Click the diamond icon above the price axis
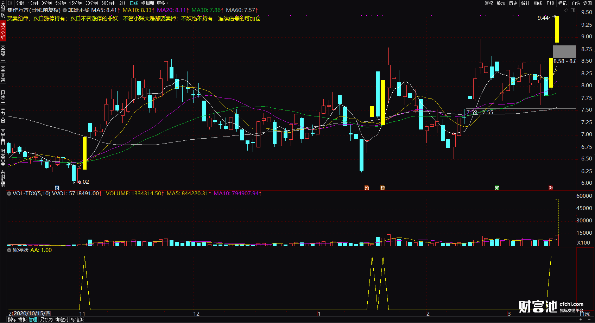 pyautogui.click(x=566, y=10)
